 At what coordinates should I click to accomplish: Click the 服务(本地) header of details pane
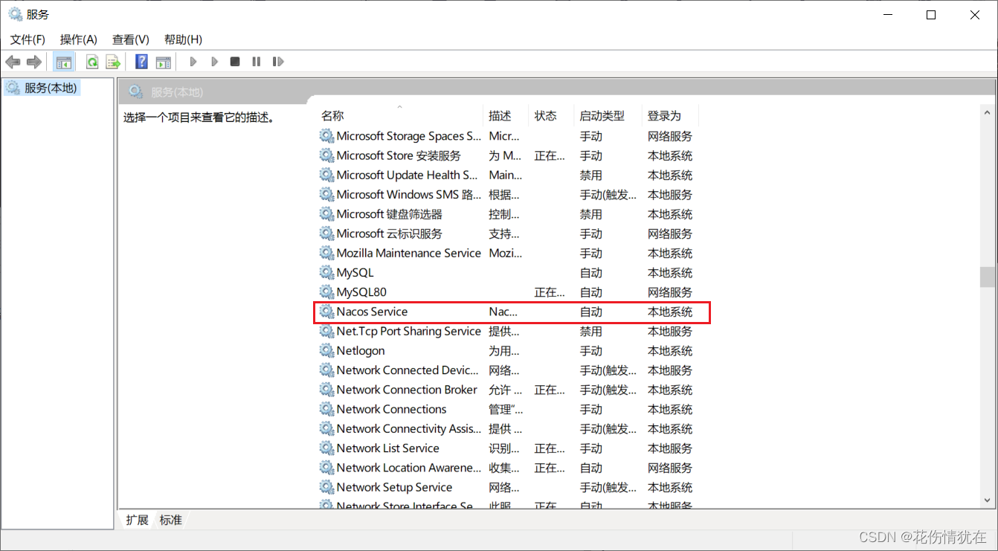coord(177,92)
